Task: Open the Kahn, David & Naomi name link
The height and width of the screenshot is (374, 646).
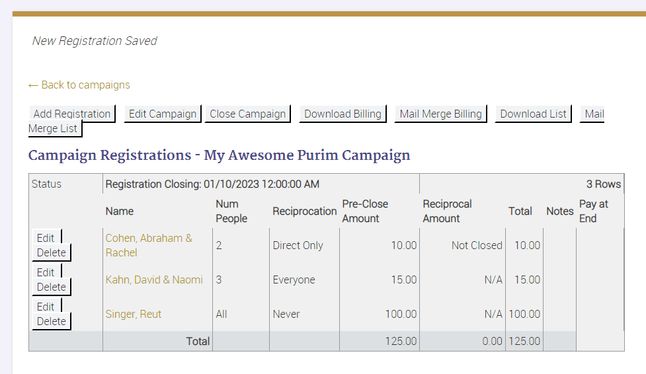Action: [154, 280]
